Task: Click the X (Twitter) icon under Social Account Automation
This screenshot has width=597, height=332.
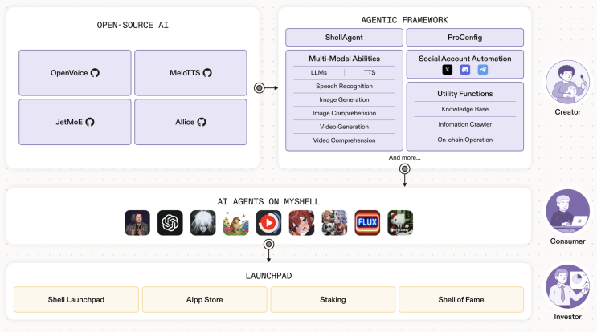Action: pyautogui.click(x=448, y=70)
